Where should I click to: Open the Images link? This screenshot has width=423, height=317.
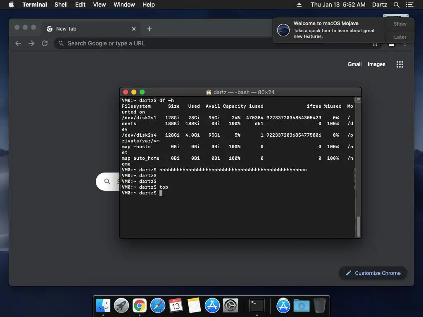click(x=376, y=64)
